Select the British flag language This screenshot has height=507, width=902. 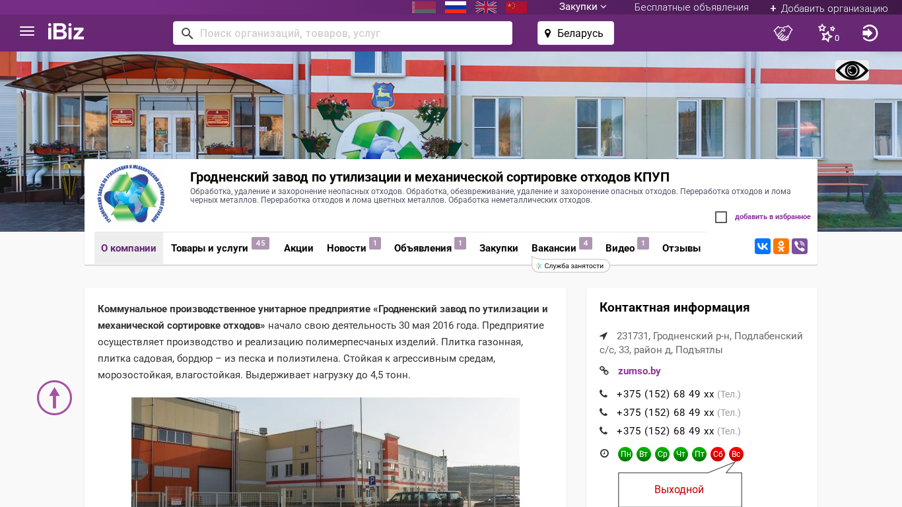tap(486, 7)
